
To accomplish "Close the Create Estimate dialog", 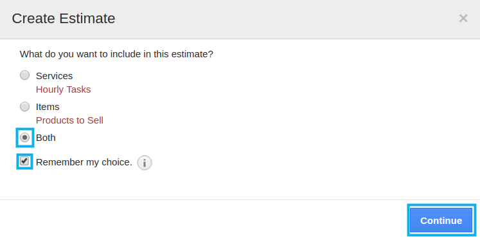I will (x=463, y=19).
